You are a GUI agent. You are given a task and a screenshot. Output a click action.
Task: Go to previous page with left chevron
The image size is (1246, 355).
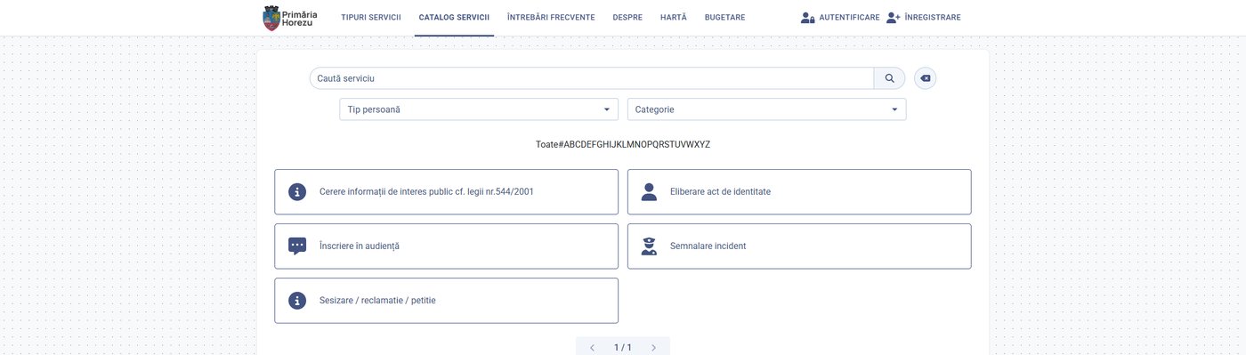point(593,348)
